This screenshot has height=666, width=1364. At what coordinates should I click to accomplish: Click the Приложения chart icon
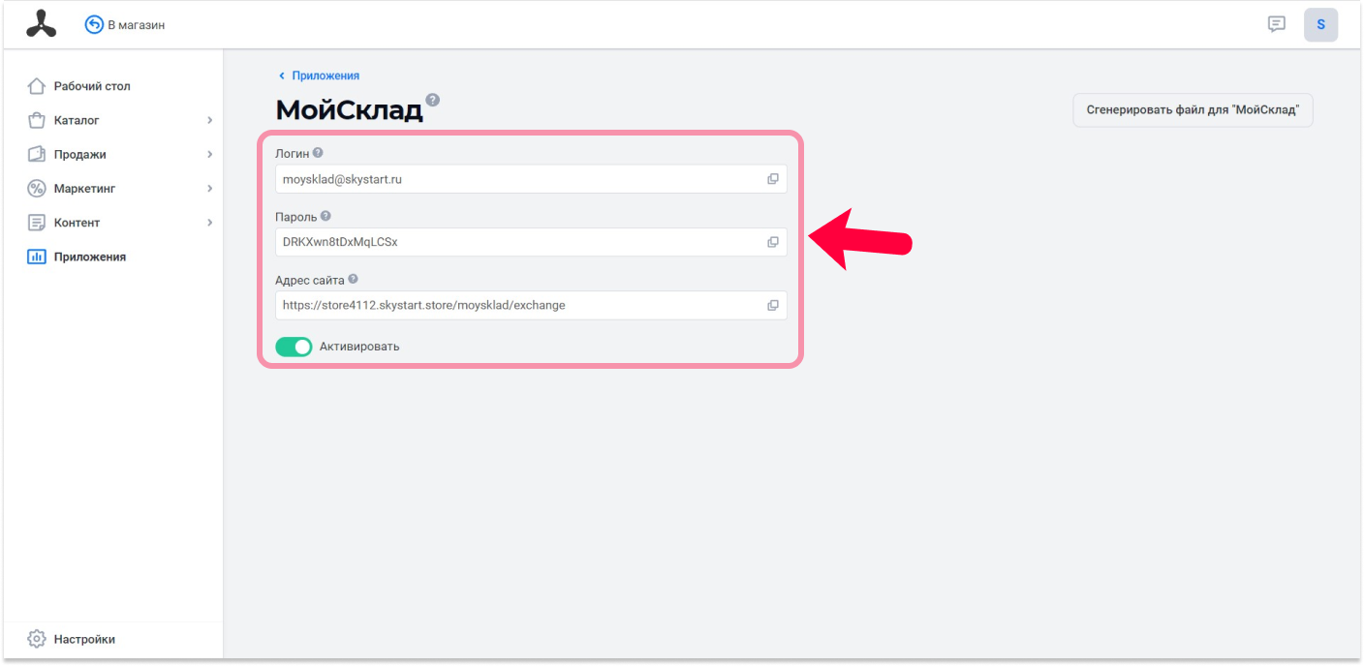pos(37,257)
